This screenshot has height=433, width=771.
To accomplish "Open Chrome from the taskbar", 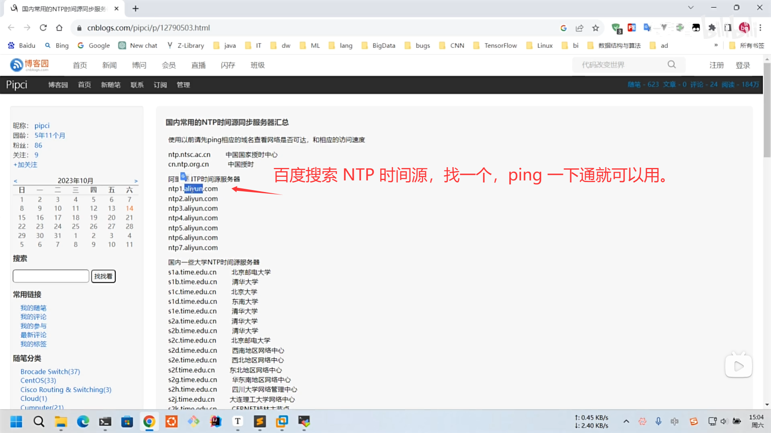I will 149,421.
